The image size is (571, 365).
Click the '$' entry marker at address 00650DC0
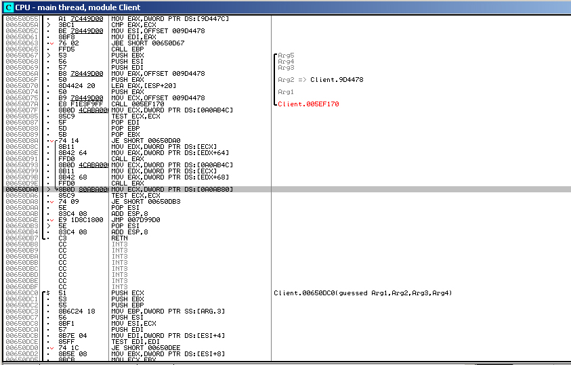47,293
